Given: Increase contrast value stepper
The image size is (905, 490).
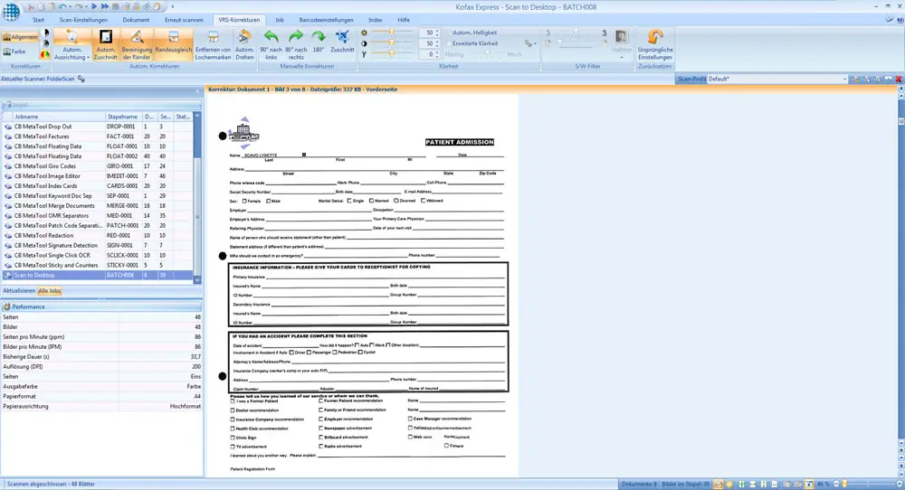Looking at the screenshot, I should [x=437, y=42].
